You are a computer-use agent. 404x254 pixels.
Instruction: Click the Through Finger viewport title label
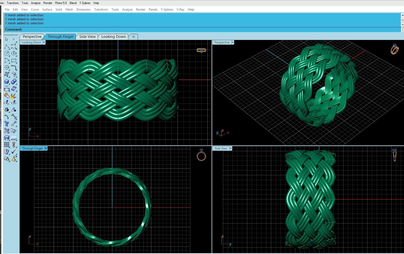(x=32, y=148)
